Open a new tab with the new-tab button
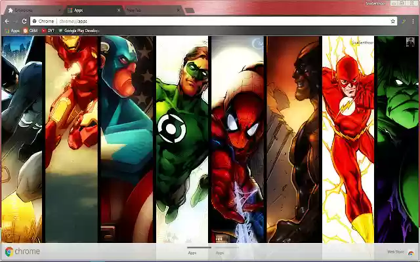Screen dimensions: 420x262 pos(190,10)
